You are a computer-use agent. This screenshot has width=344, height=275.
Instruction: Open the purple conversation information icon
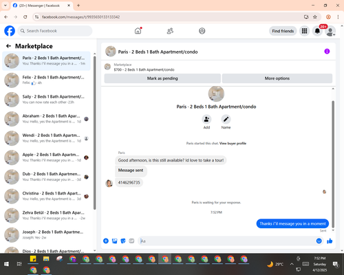327,52
